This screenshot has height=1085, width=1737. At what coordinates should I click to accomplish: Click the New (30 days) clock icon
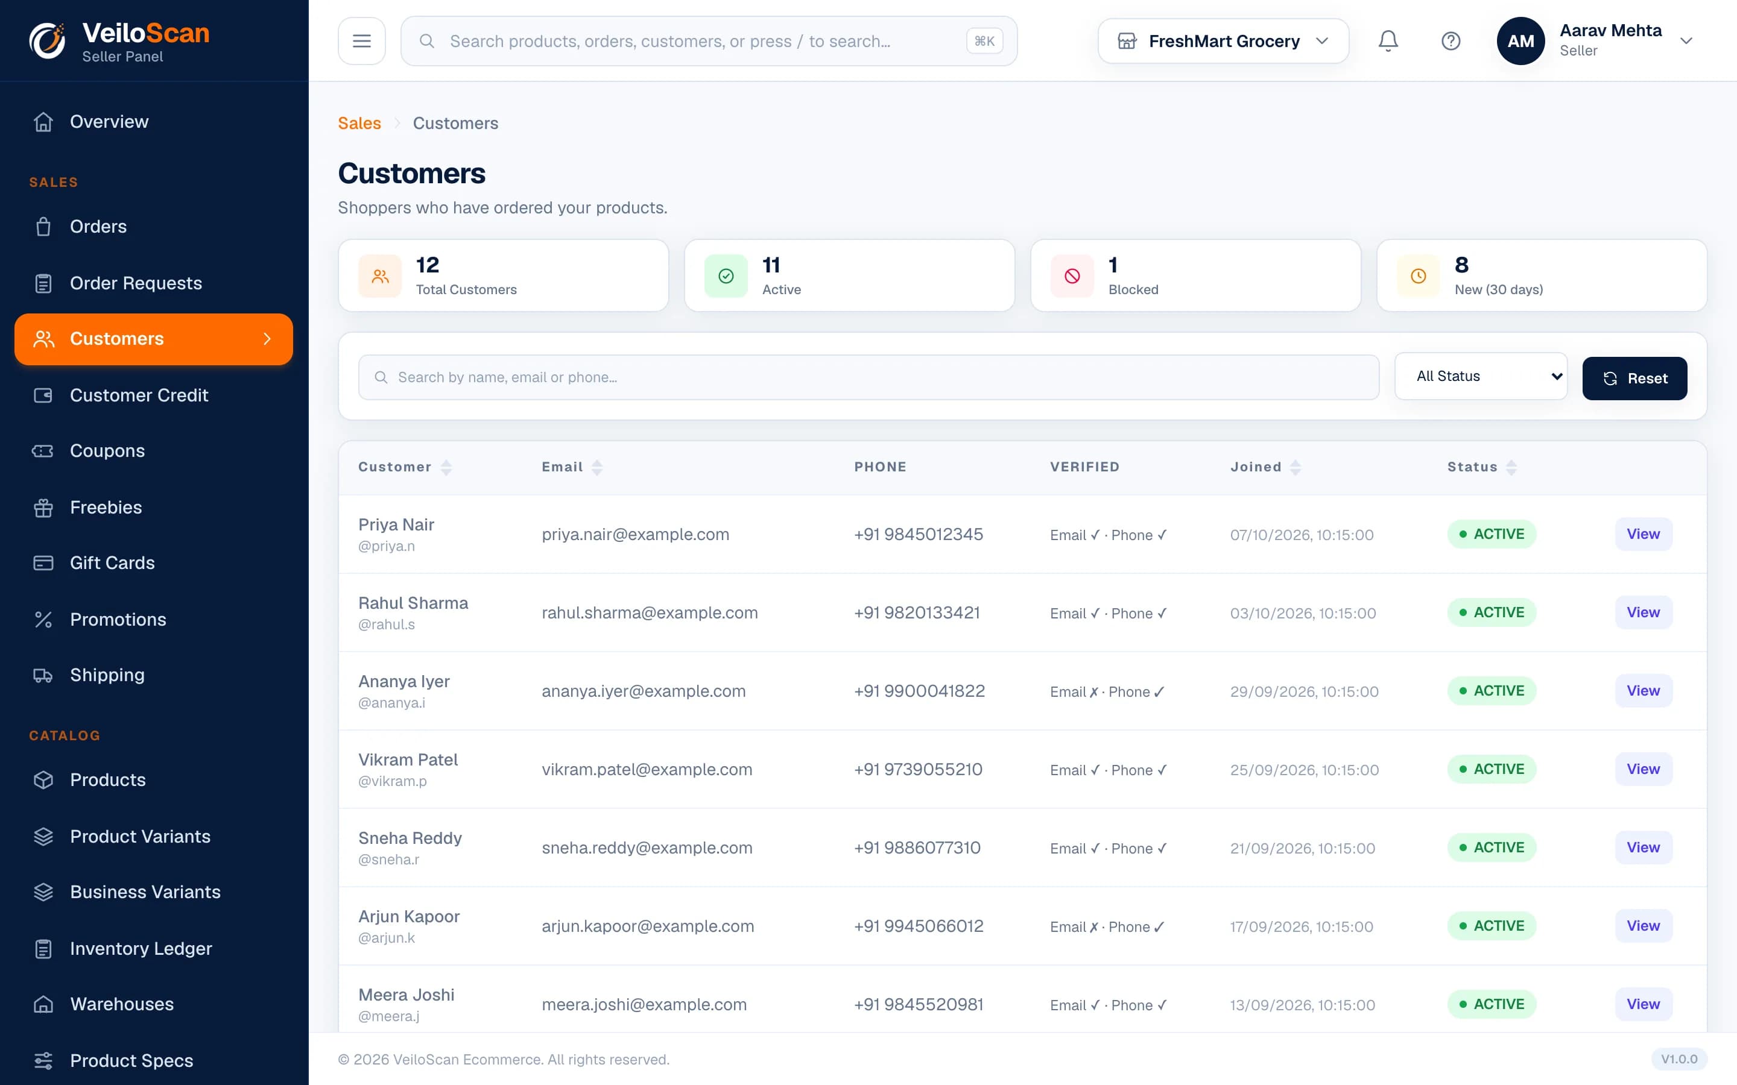coord(1419,275)
